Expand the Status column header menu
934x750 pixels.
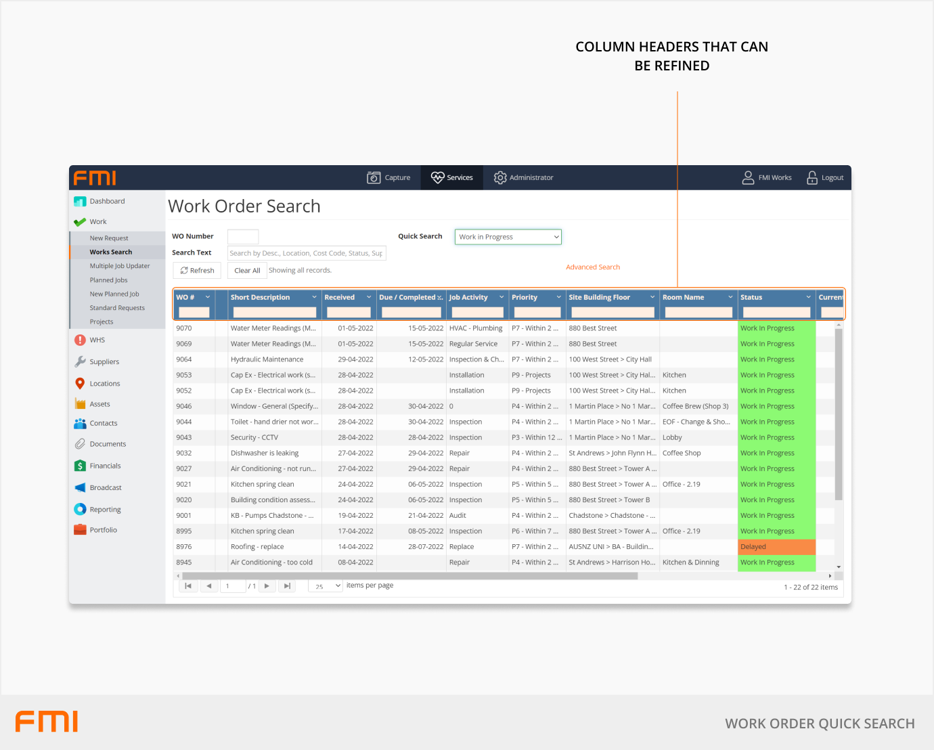[x=808, y=297]
